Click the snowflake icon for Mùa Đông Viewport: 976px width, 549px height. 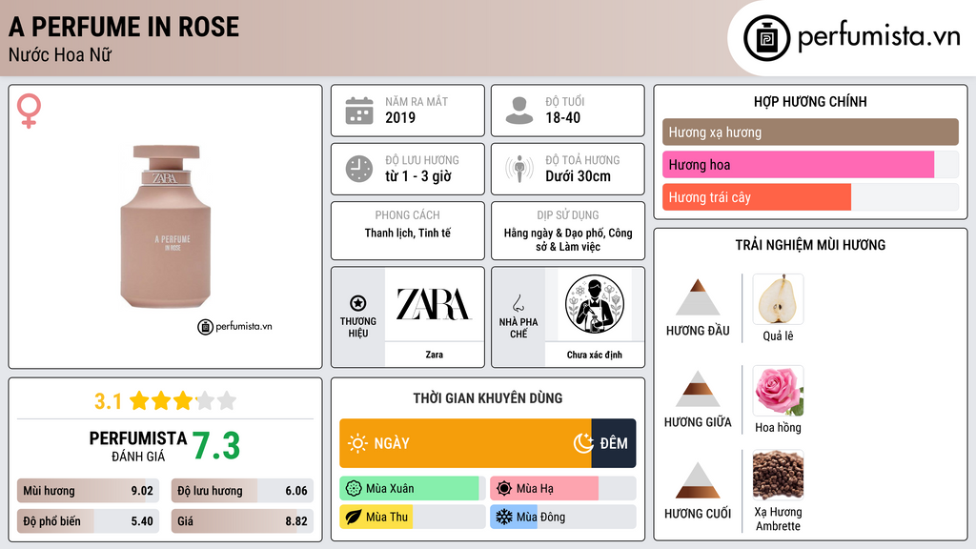[x=504, y=517]
